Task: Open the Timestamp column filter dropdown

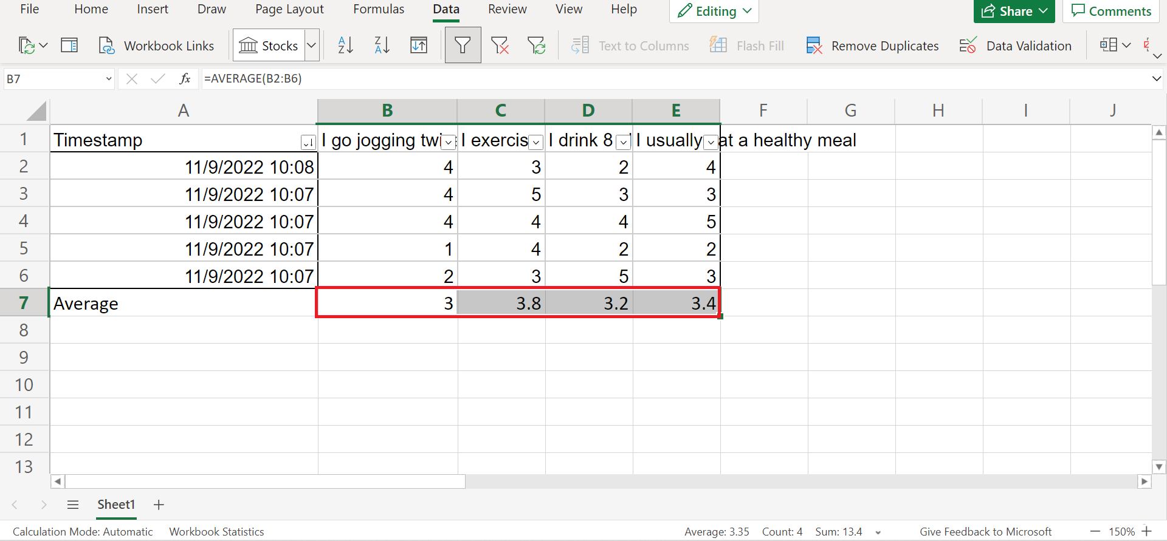Action: click(x=308, y=143)
